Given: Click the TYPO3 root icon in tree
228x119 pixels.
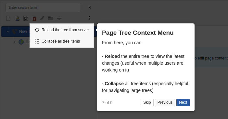Looking at the screenshot, I should [x=14, y=32].
